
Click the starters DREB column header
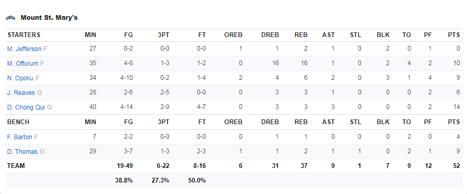pyautogui.click(x=270, y=35)
